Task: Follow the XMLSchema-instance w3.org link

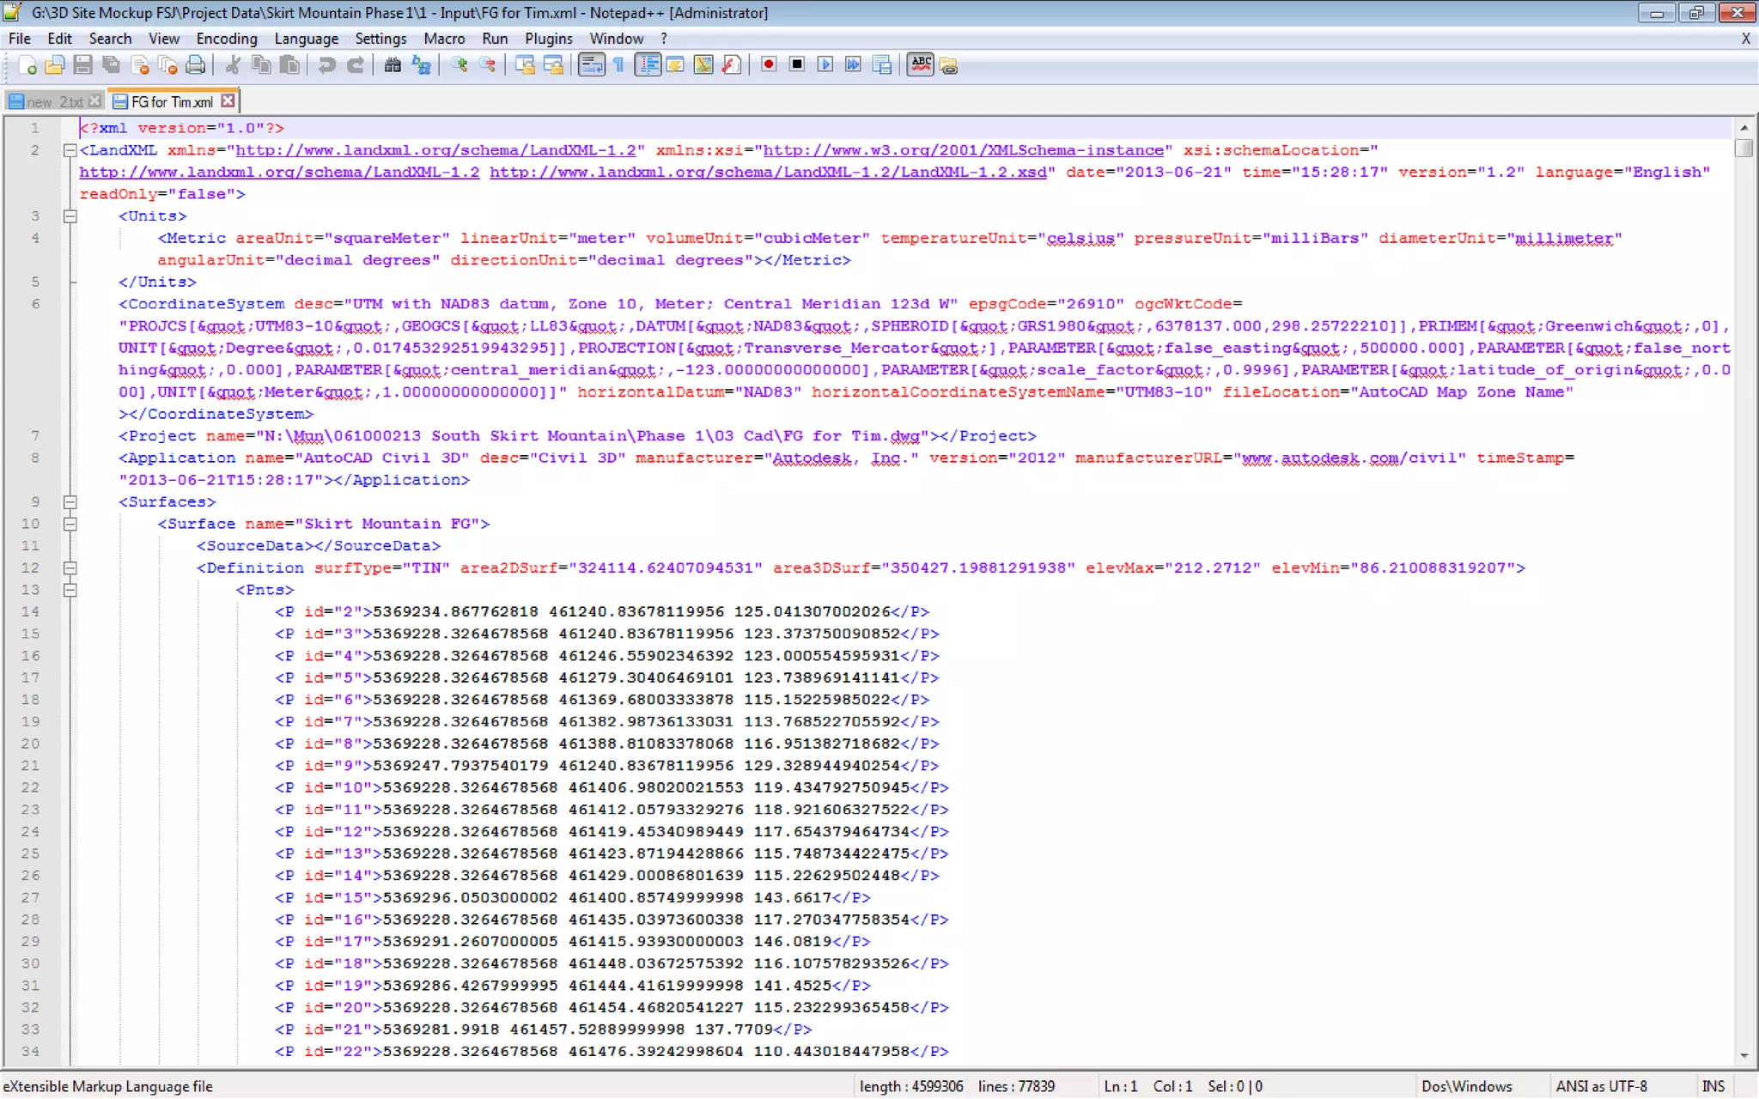Action: tap(963, 150)
